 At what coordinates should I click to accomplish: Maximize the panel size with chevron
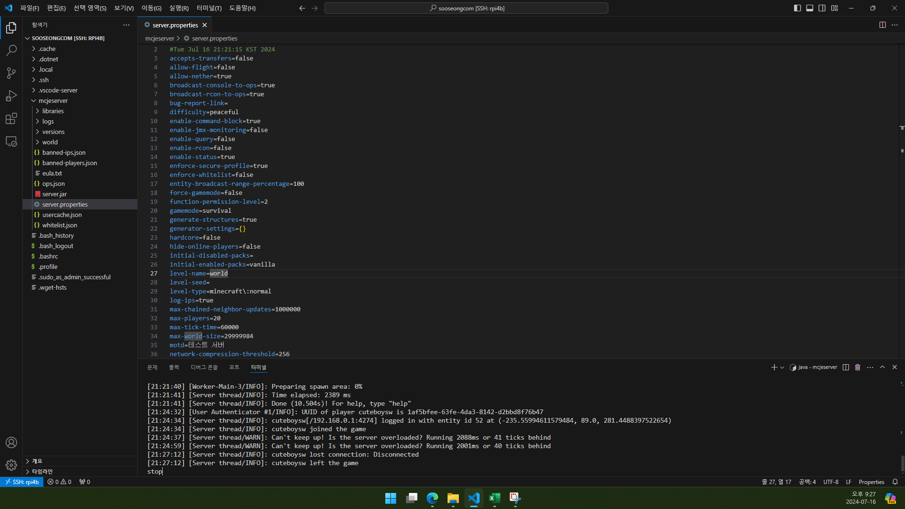(x=882, y=367)
